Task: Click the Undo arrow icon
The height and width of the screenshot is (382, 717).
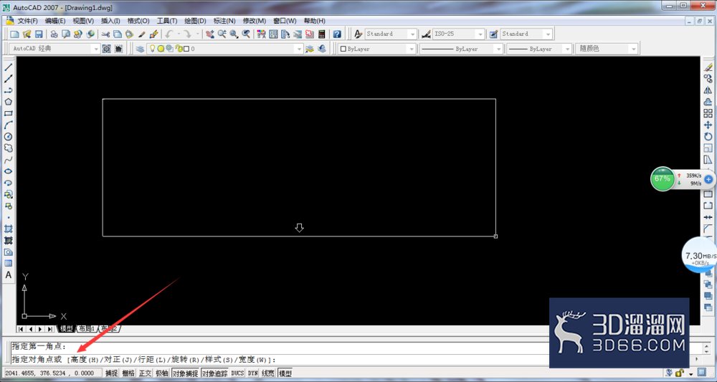Action: click(x=169, y=34)
